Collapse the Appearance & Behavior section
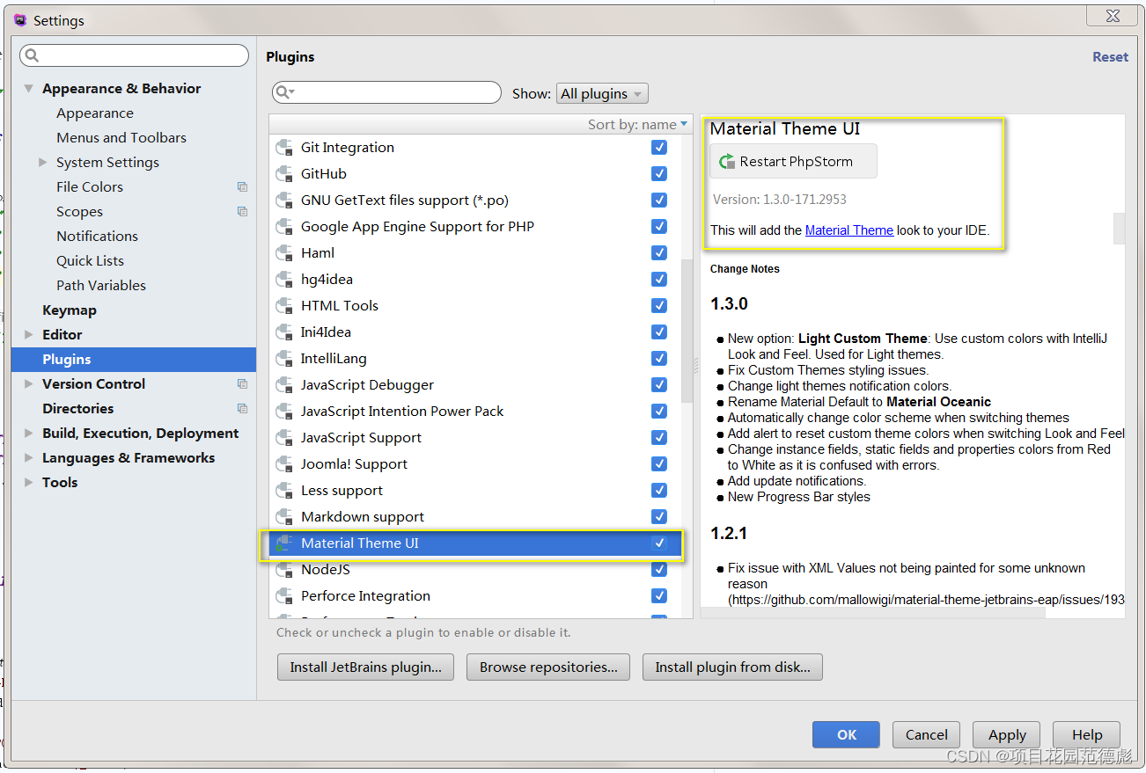This screenshot has height=773, width=1146. pyautogui.click(x=29, y=89)
